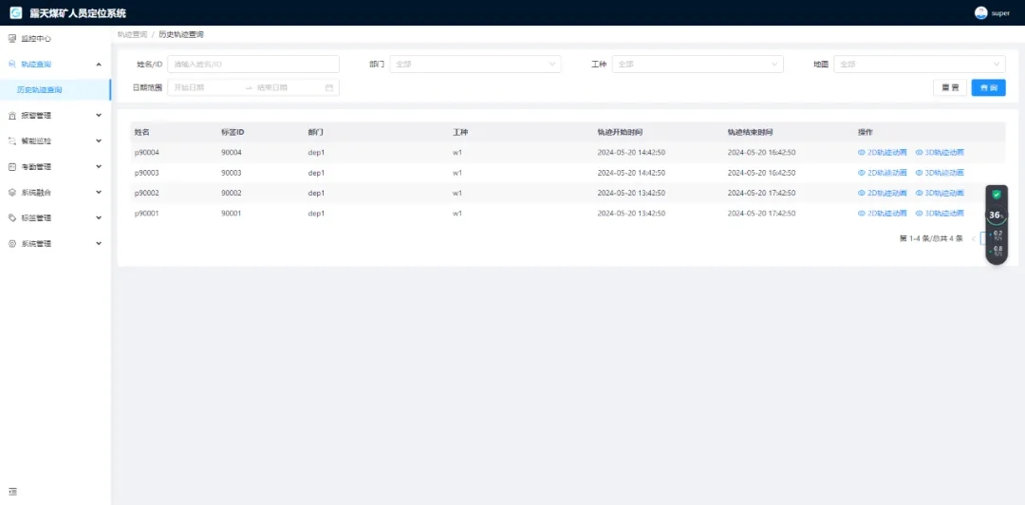Click the 第 1-4 条/总共 4 条 pagination text
Viewport: 1025px width, 505px height.
[x=931, y=239]
